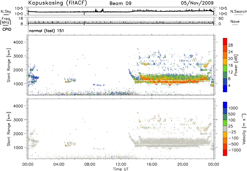Click the '500' label on Velocity colorbar
247x171 pixels.
tap(232, 114)
